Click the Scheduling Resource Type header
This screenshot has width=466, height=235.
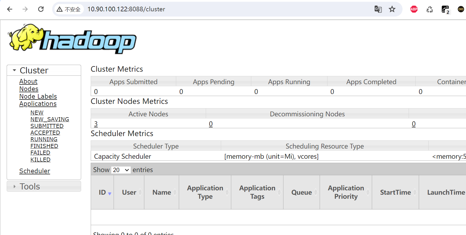[325, 146]
